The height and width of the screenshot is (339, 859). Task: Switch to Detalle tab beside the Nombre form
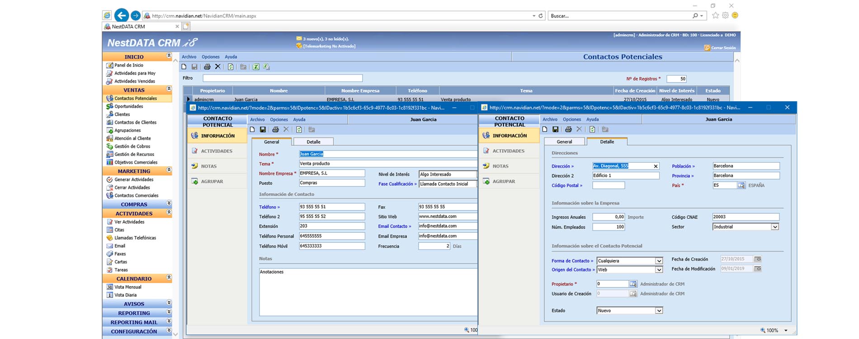[x=313, y=142]
